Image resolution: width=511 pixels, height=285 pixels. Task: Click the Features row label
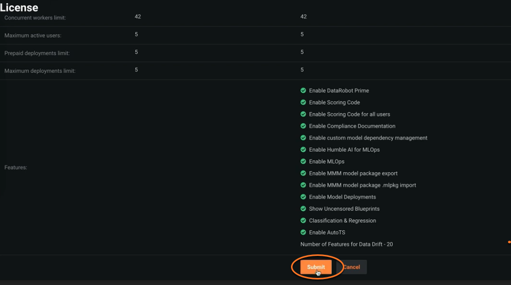click(x=16, y=167)
